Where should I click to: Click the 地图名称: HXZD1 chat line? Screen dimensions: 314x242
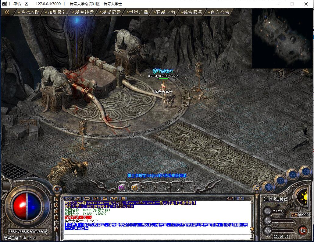[x=87, y=210]
